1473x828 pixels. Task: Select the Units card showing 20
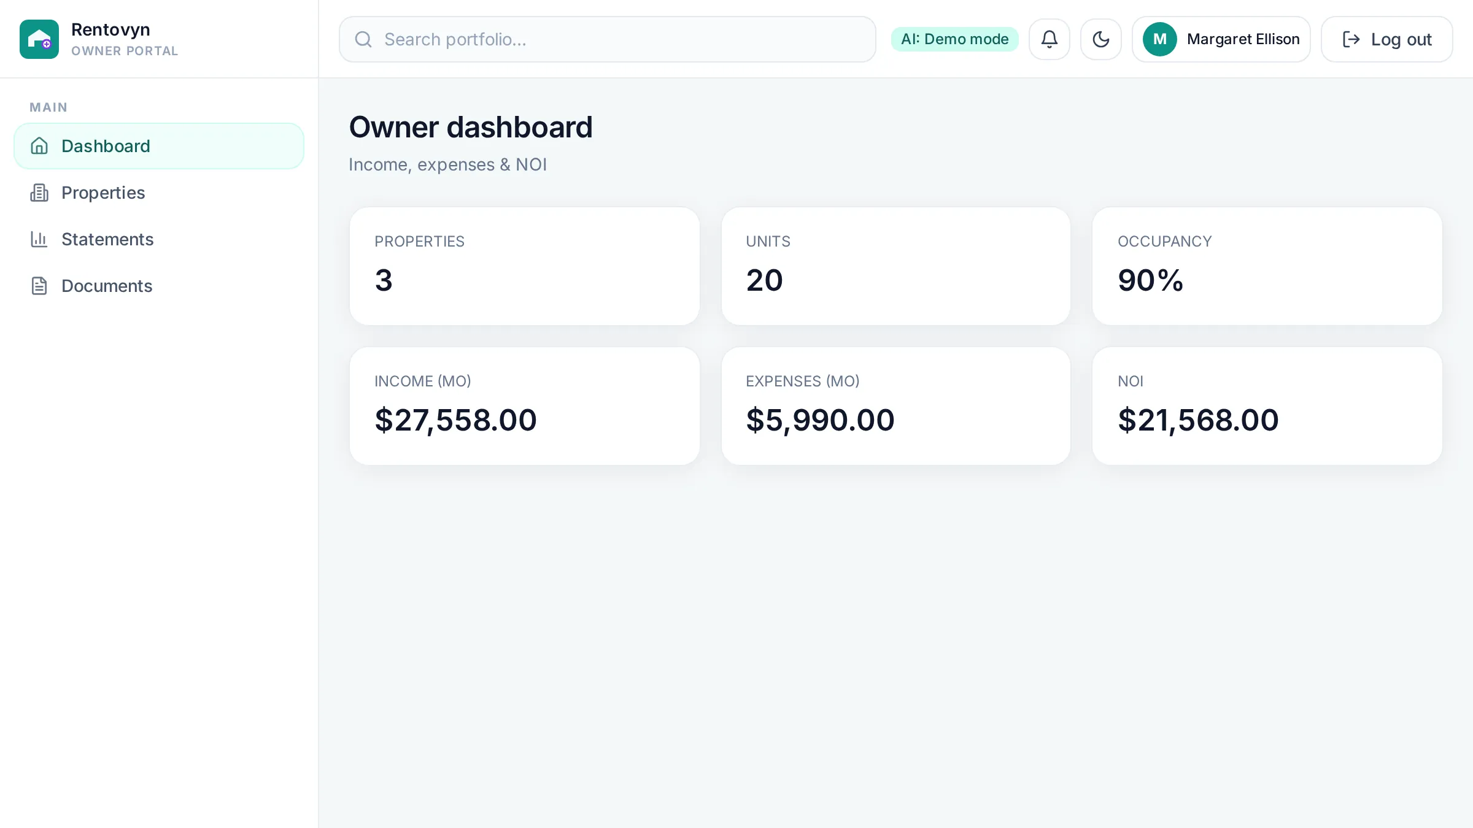tap(896, 266)
